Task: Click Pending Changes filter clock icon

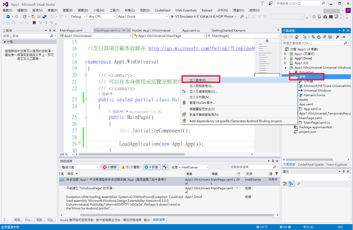Action: point(305,37)
